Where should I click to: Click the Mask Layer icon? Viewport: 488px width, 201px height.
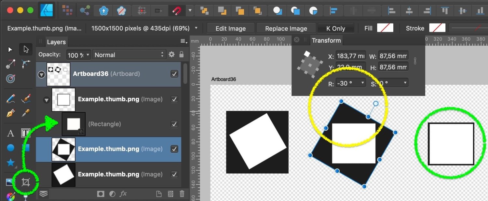[101, 194]
